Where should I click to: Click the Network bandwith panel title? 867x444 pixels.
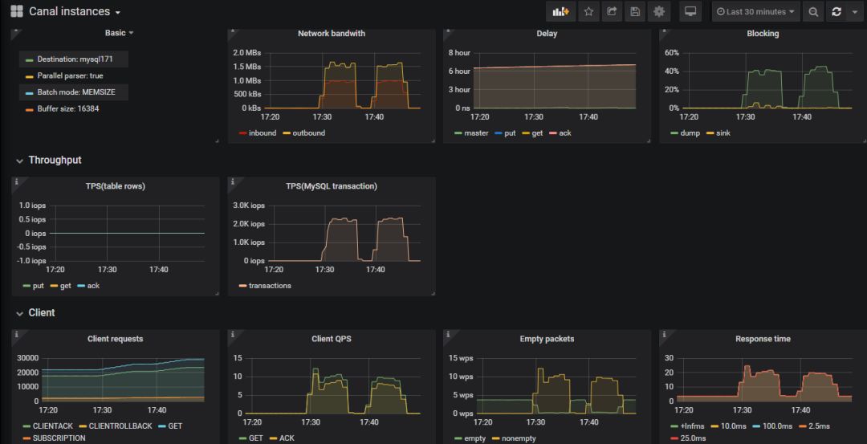click(x=332, y=33)
